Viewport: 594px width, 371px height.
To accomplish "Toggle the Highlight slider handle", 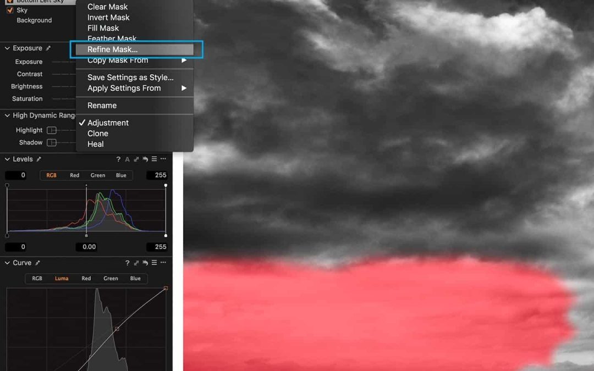I will 51,130.
